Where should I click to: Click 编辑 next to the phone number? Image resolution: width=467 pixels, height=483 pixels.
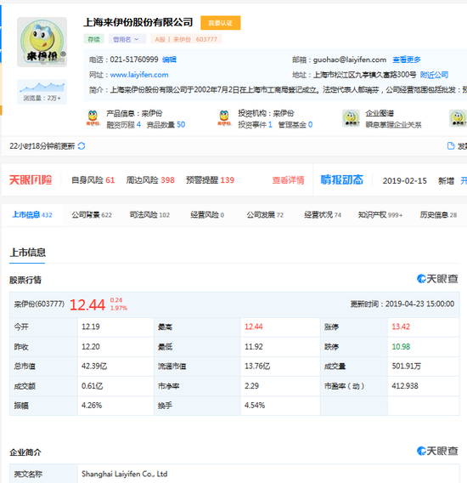(169, 60)
